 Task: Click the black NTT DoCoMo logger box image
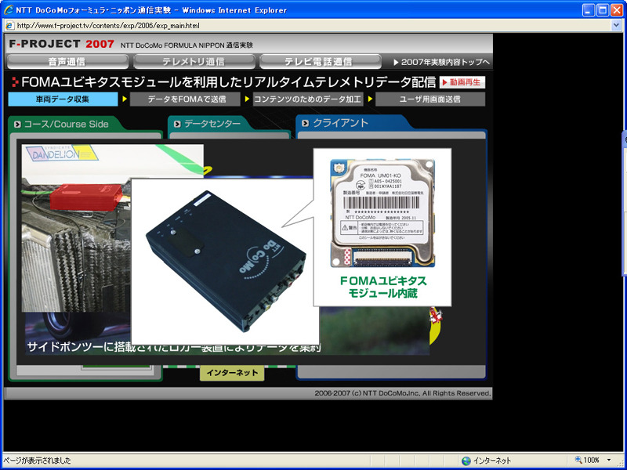(227, 261)
